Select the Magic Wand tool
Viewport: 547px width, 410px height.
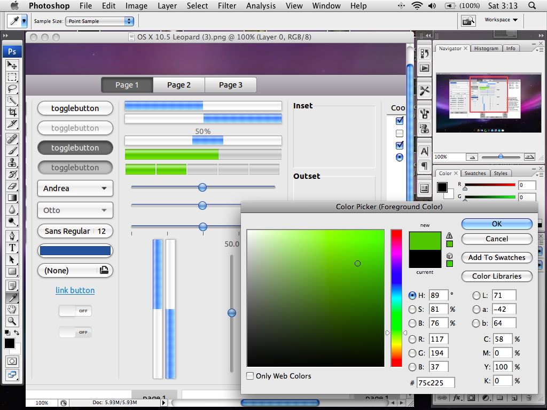pos(12,100)
